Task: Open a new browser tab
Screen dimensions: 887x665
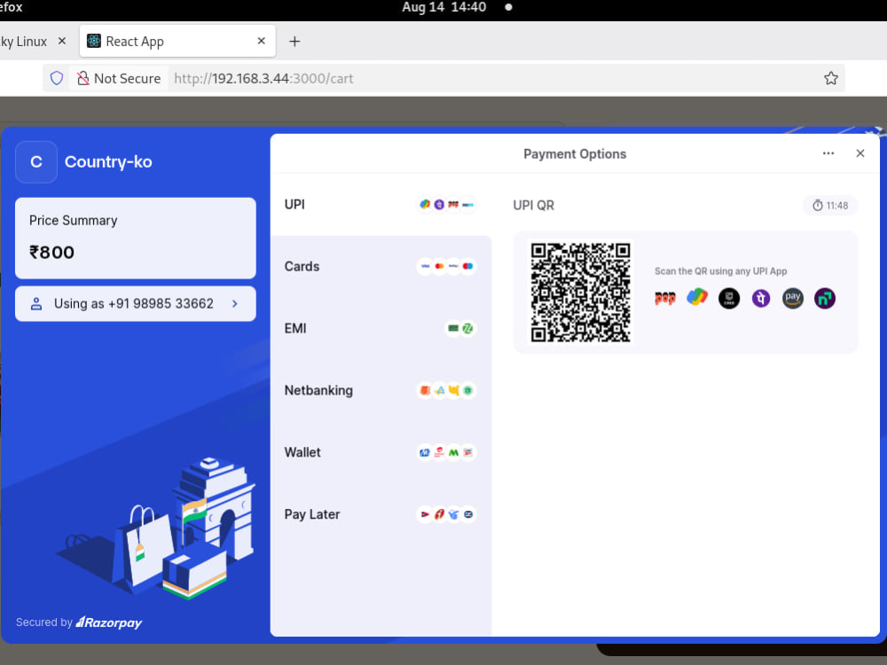Action: (294, 42)
